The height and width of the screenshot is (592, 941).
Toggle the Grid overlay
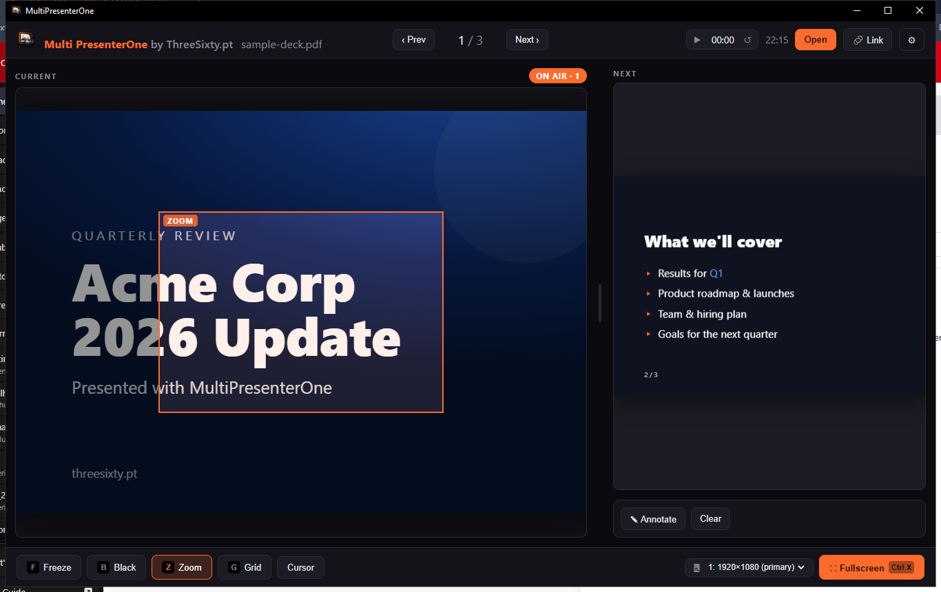click(245, 567)
